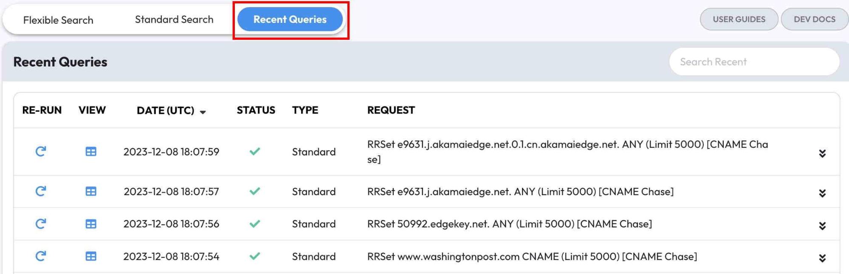Click the REQUEST column header
This screenshot has width=849, height=274.
[x=391, y=110]
